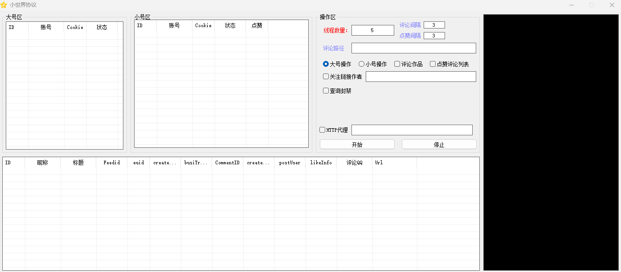This screenshot has width=621, height=272.
Task: Focus the 评论路径 text field
Action: pyautogui.click(x=413, y=48)
